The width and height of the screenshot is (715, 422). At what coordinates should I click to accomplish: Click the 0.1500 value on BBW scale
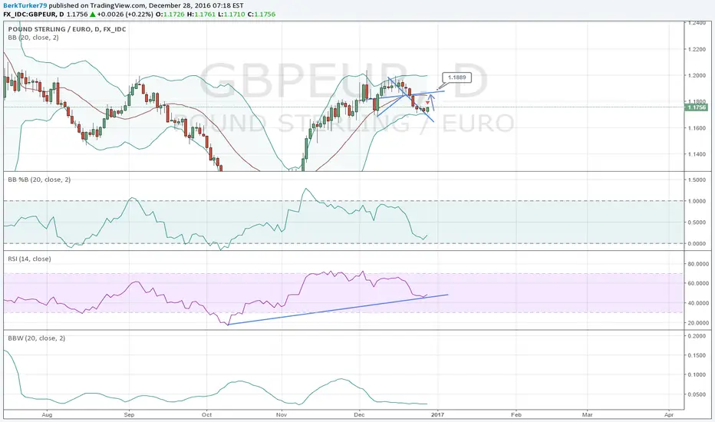[x=697, y=355]
